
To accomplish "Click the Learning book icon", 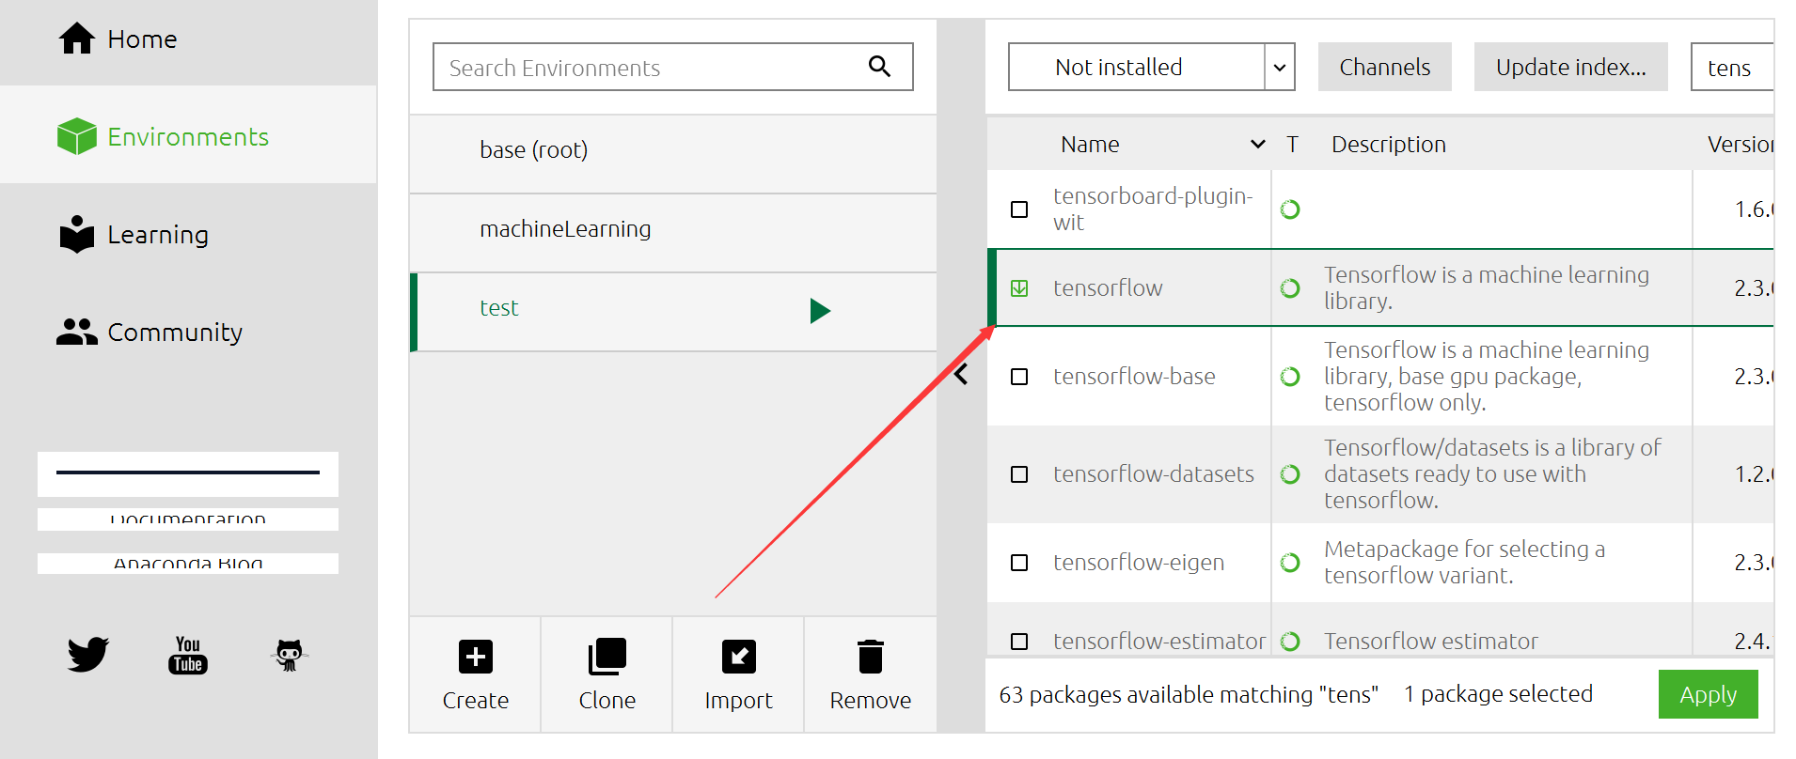I will click(x=77, y=234).
